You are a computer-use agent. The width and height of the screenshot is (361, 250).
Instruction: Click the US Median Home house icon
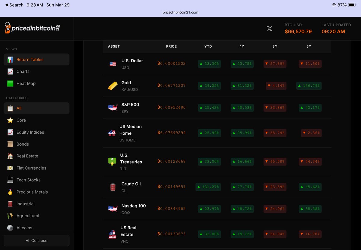[x=112, y=133]
